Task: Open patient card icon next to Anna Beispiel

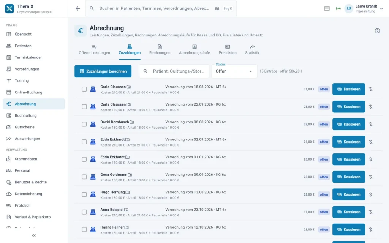Action: click(x=126, y=210)
